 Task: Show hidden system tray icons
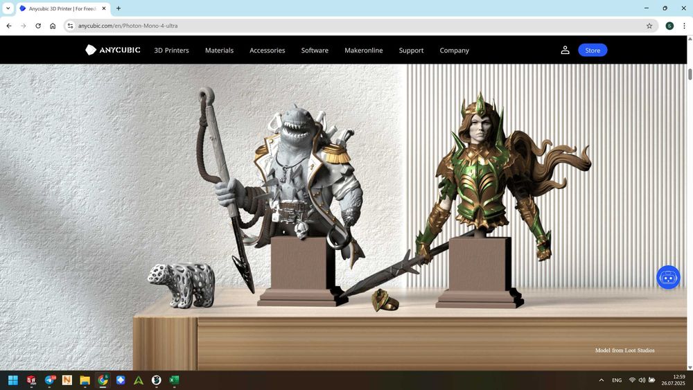(x=601, y=380)
